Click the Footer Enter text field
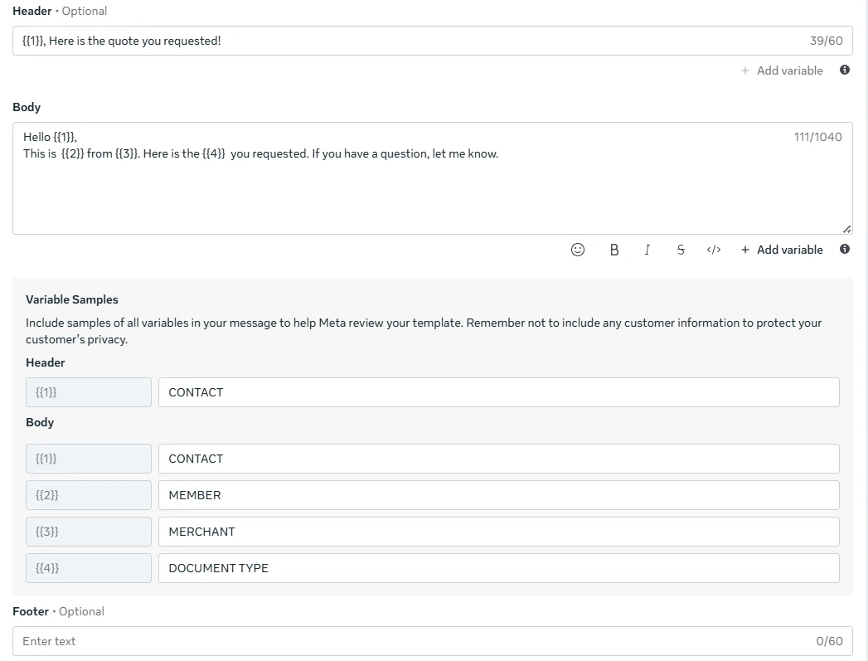868x661 pixels. [432, 641]
